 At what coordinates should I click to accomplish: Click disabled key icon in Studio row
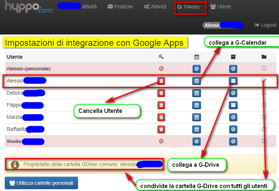[x=161, y=141]
